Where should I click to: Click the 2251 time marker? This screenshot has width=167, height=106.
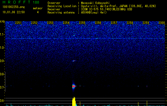tap(18, 23)
